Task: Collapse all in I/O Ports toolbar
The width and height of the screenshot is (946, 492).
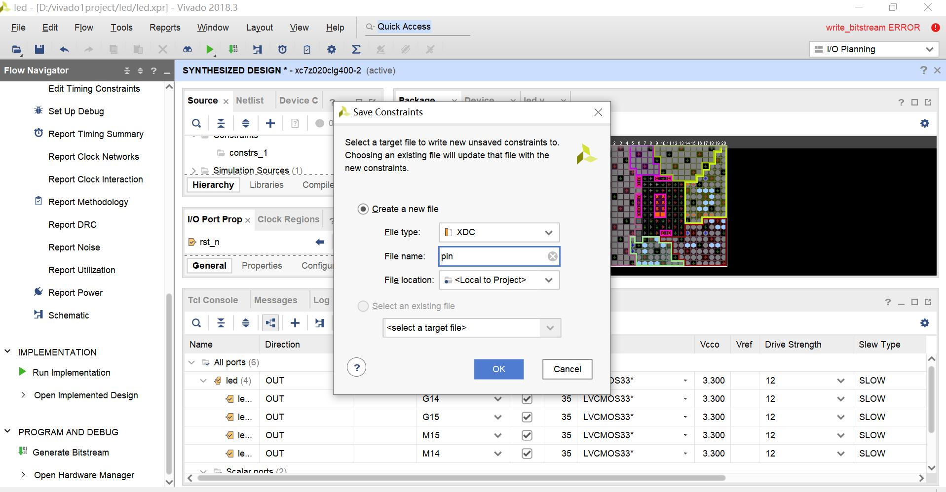Action: pos(221,323)
